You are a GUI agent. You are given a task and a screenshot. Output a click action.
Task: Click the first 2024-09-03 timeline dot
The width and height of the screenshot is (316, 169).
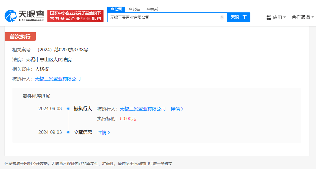(68, 109)
